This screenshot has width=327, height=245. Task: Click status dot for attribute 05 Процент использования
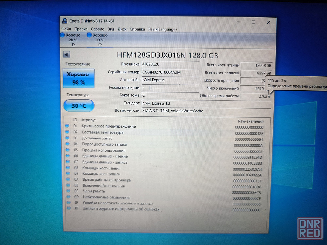[x=67, y=150]
